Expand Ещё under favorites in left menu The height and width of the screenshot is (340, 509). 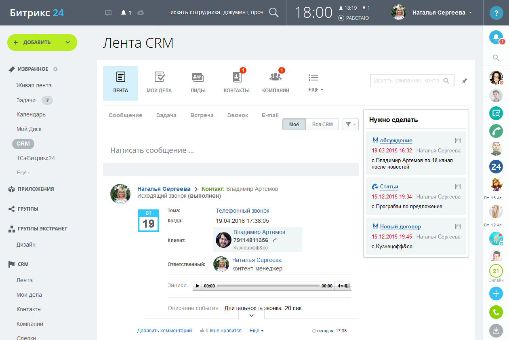23,173
